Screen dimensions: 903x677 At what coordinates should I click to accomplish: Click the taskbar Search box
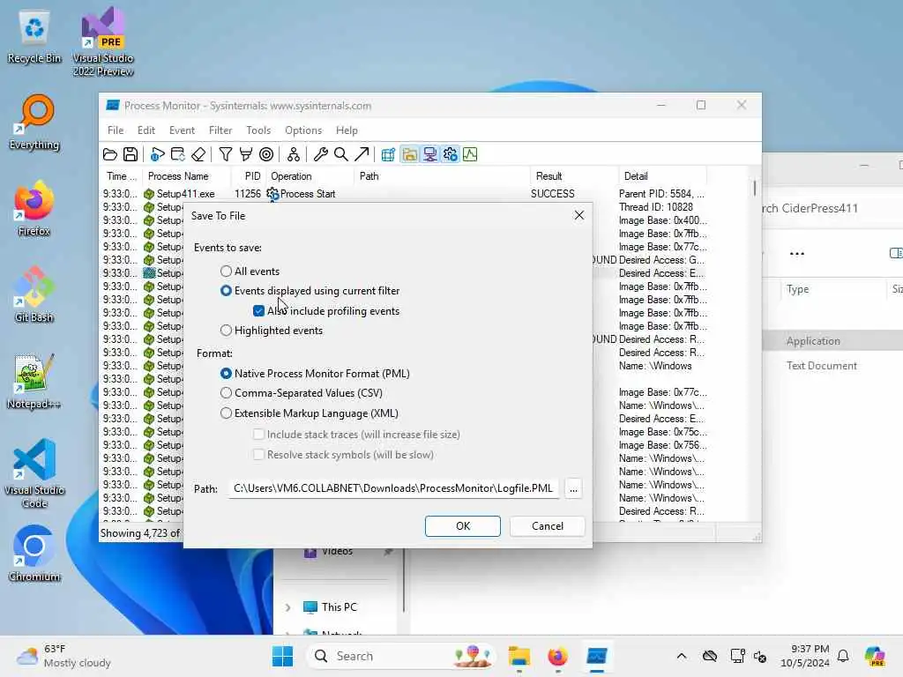[401, 656]
